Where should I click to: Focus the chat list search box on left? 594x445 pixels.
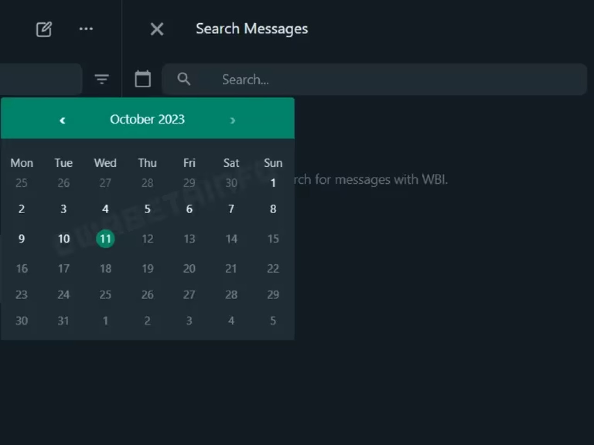tap(41, 79)
